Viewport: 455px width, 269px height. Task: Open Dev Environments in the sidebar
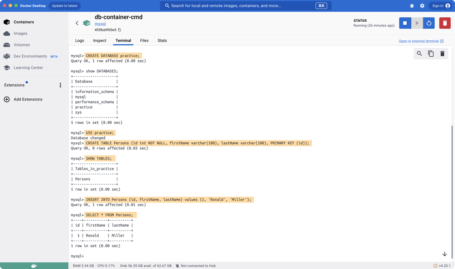click(x=29, y=56)
